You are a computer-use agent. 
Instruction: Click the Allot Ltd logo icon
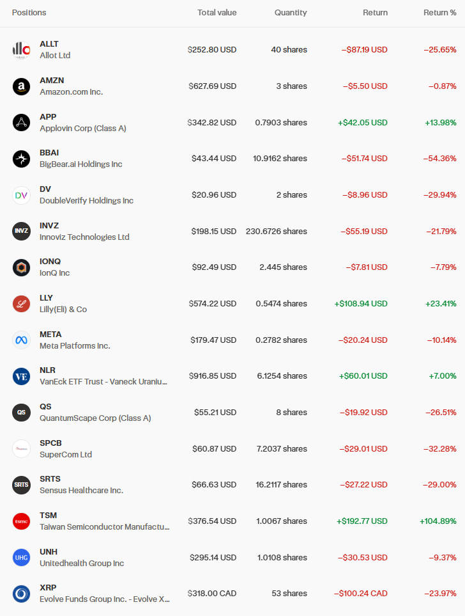click(22, 50)
